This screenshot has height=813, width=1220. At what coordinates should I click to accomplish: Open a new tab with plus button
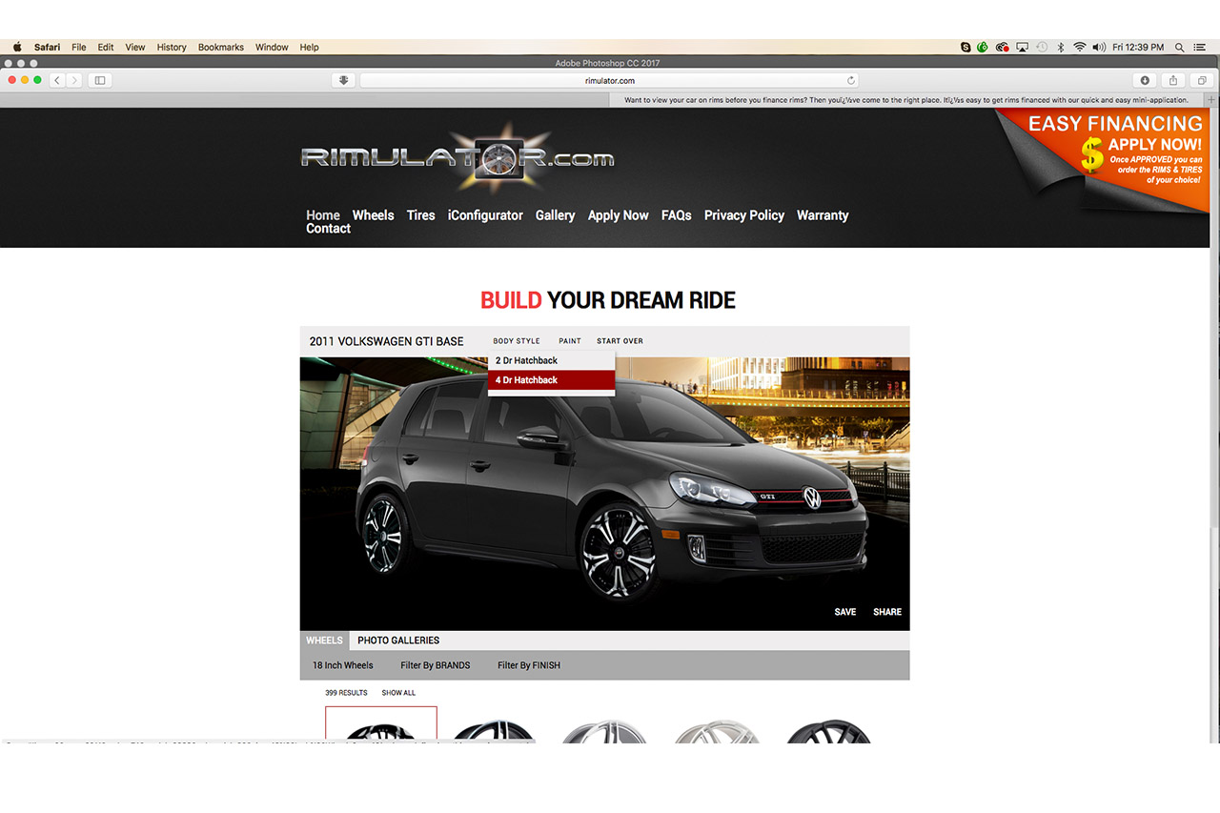point(1211,100)
